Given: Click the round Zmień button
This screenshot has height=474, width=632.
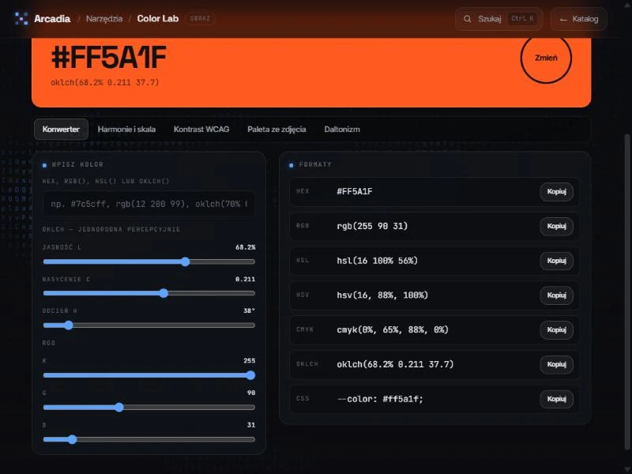Looking at the screenshot, I should (x=546, y=58).
